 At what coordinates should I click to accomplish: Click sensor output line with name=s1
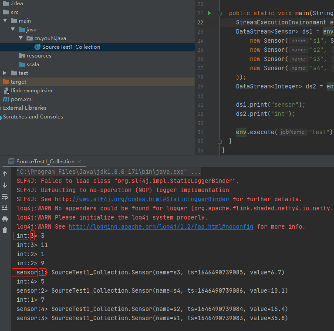pos(152,318)
